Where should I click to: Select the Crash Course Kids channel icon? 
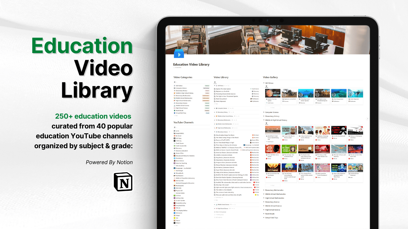pos(174,146)
